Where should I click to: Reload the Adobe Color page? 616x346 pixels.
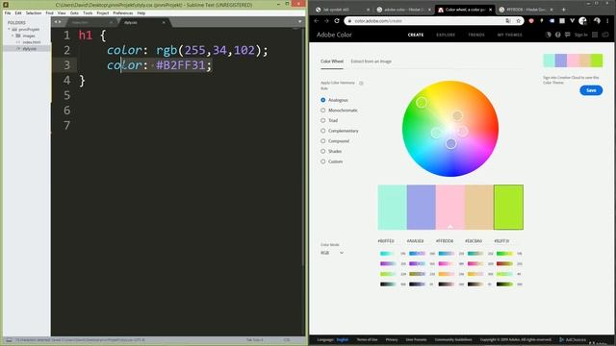coord(337,21)
